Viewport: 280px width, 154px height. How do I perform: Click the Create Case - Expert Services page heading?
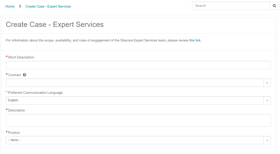point(55,25)
